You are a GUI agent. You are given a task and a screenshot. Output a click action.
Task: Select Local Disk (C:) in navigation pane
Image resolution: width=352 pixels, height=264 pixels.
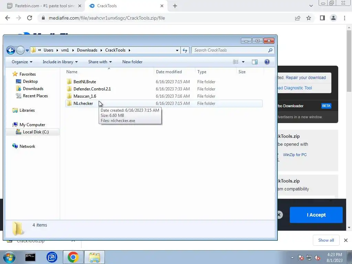(x=36, y=132)
